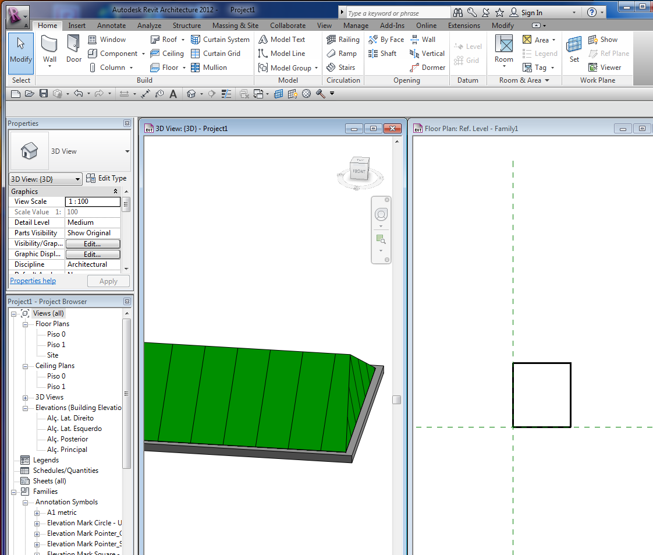Click the Curtain Grid tool
The height and width of the screenshot is (555, 653).
coord(215,54)
